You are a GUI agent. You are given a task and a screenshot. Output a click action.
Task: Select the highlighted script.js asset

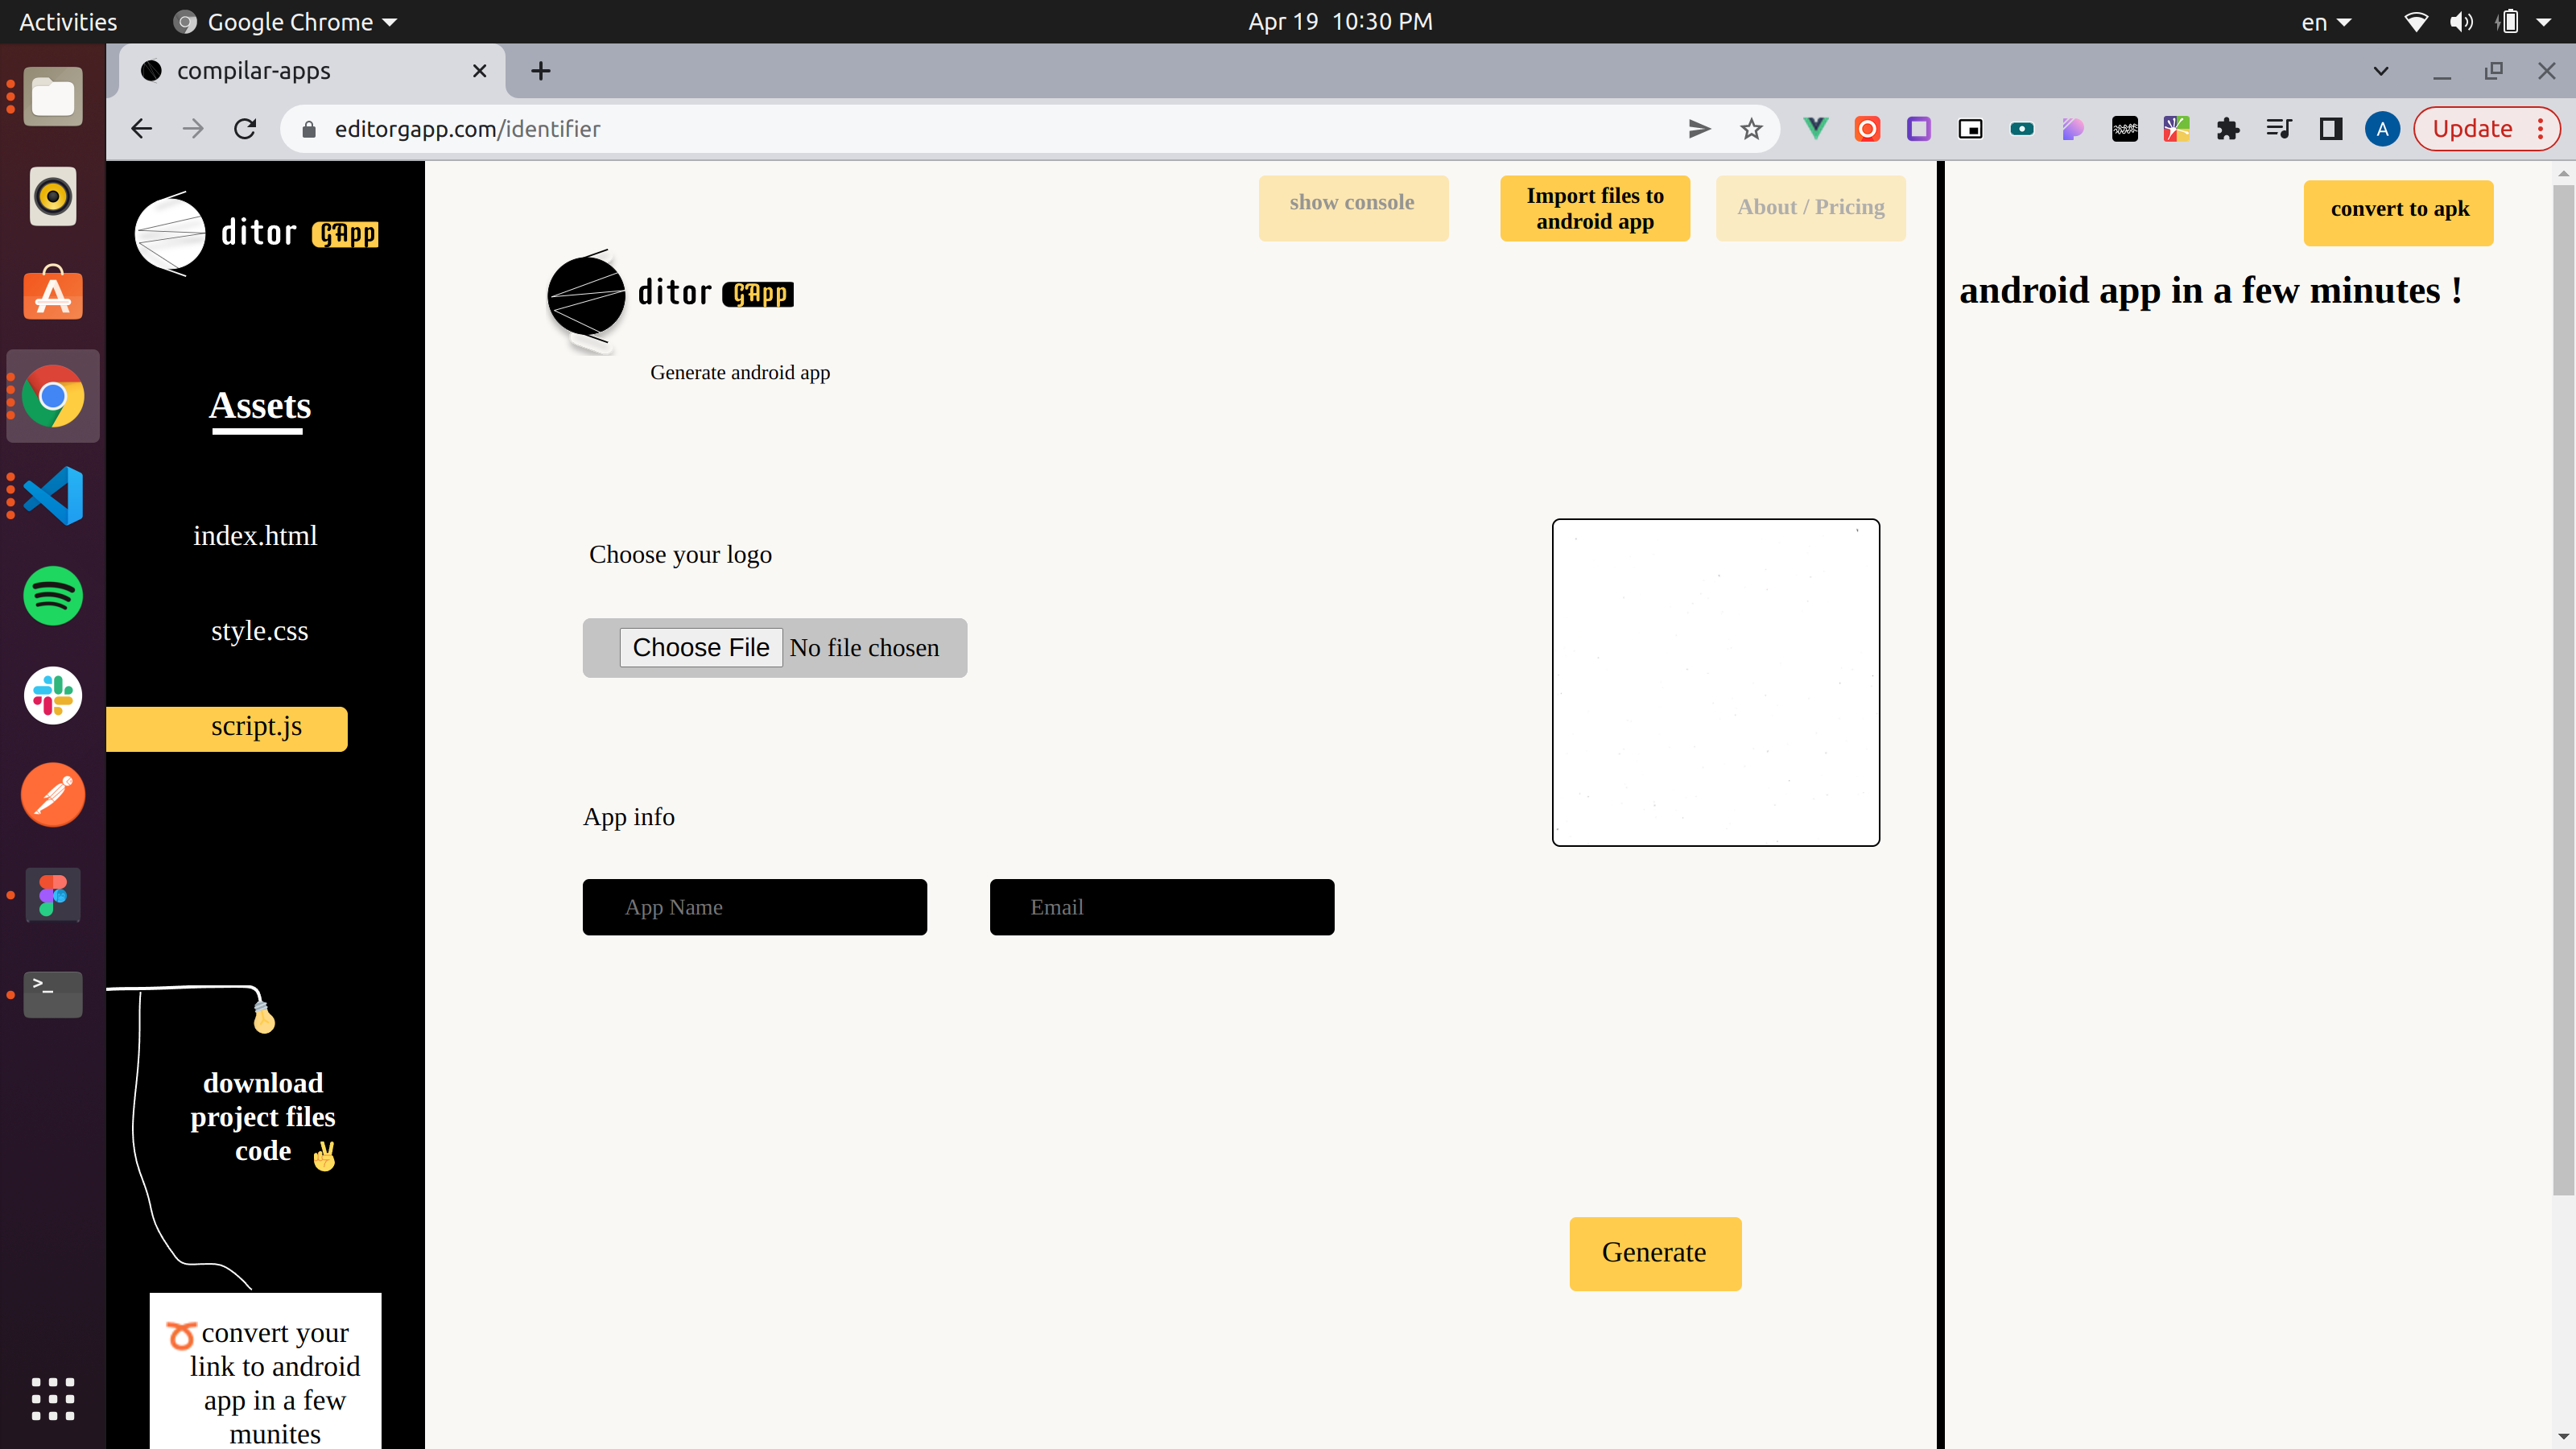pyautogui.click(x=256, y=728)
